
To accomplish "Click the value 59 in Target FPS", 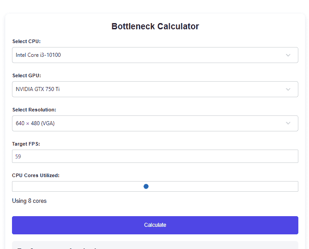I will [x=18, y=157].
